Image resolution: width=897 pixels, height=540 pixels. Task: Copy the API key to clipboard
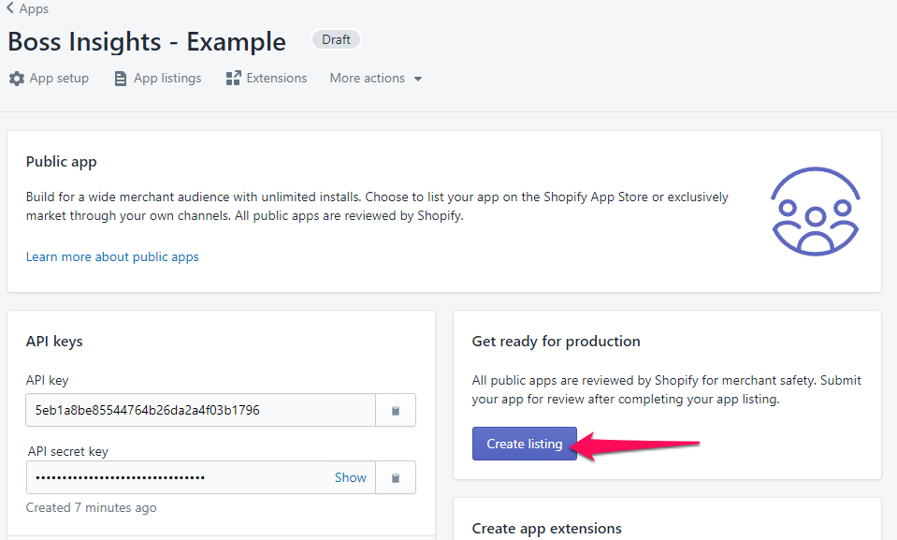(396, 410)
